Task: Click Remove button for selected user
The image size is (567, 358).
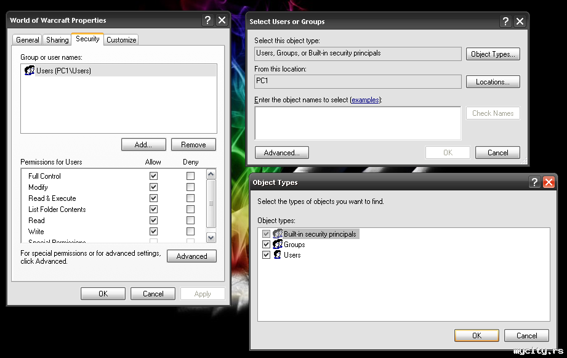Action: [x=193, y=144]
